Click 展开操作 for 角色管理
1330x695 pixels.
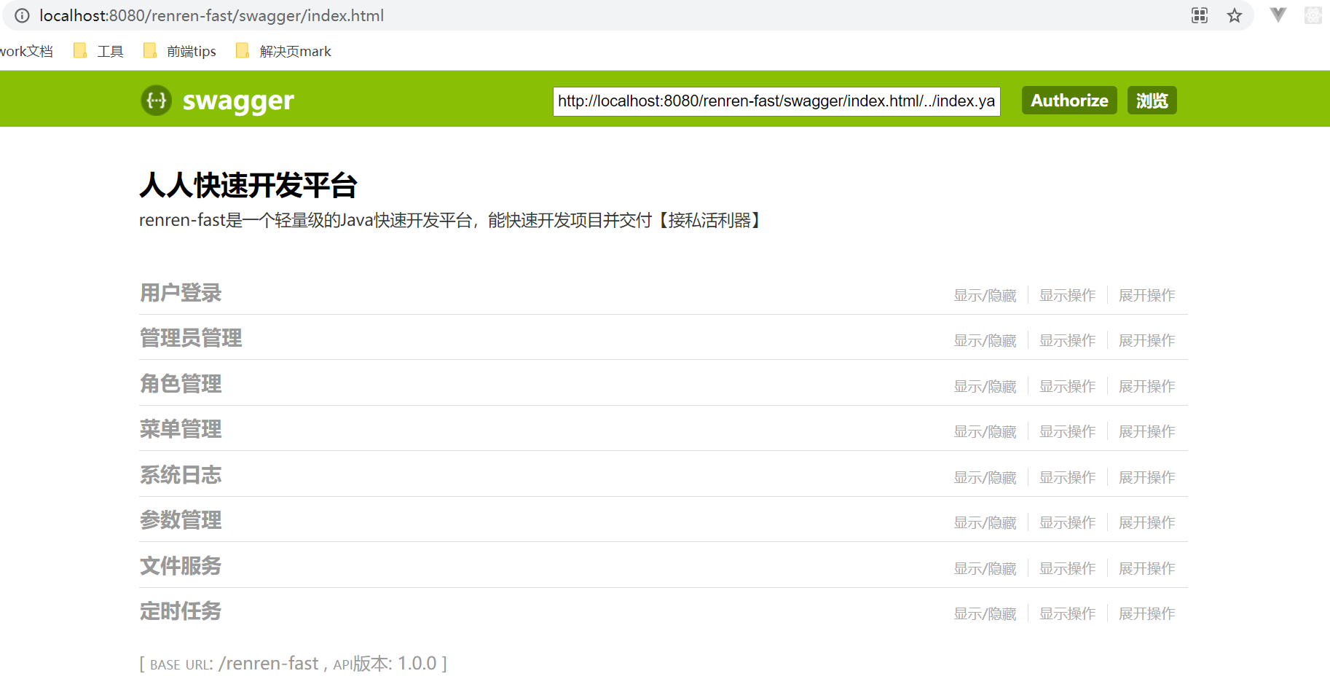[1147, 386]
